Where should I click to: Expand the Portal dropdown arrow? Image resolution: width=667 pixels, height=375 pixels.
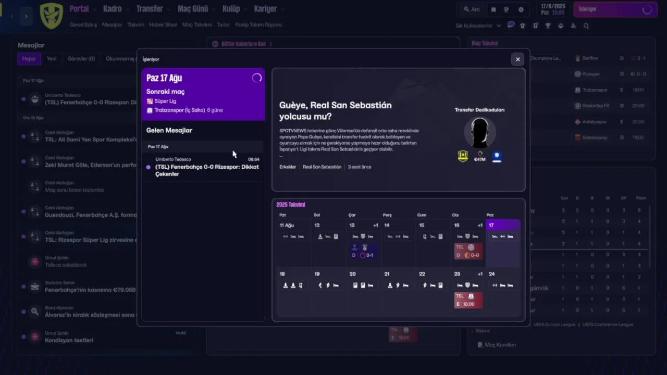[x=94, y=9]
